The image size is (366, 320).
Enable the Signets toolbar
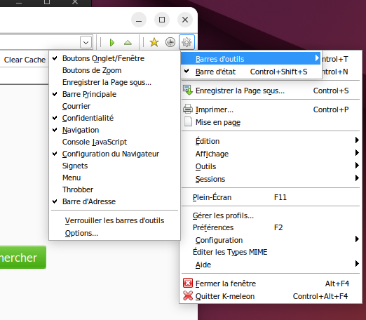(114, 166)
